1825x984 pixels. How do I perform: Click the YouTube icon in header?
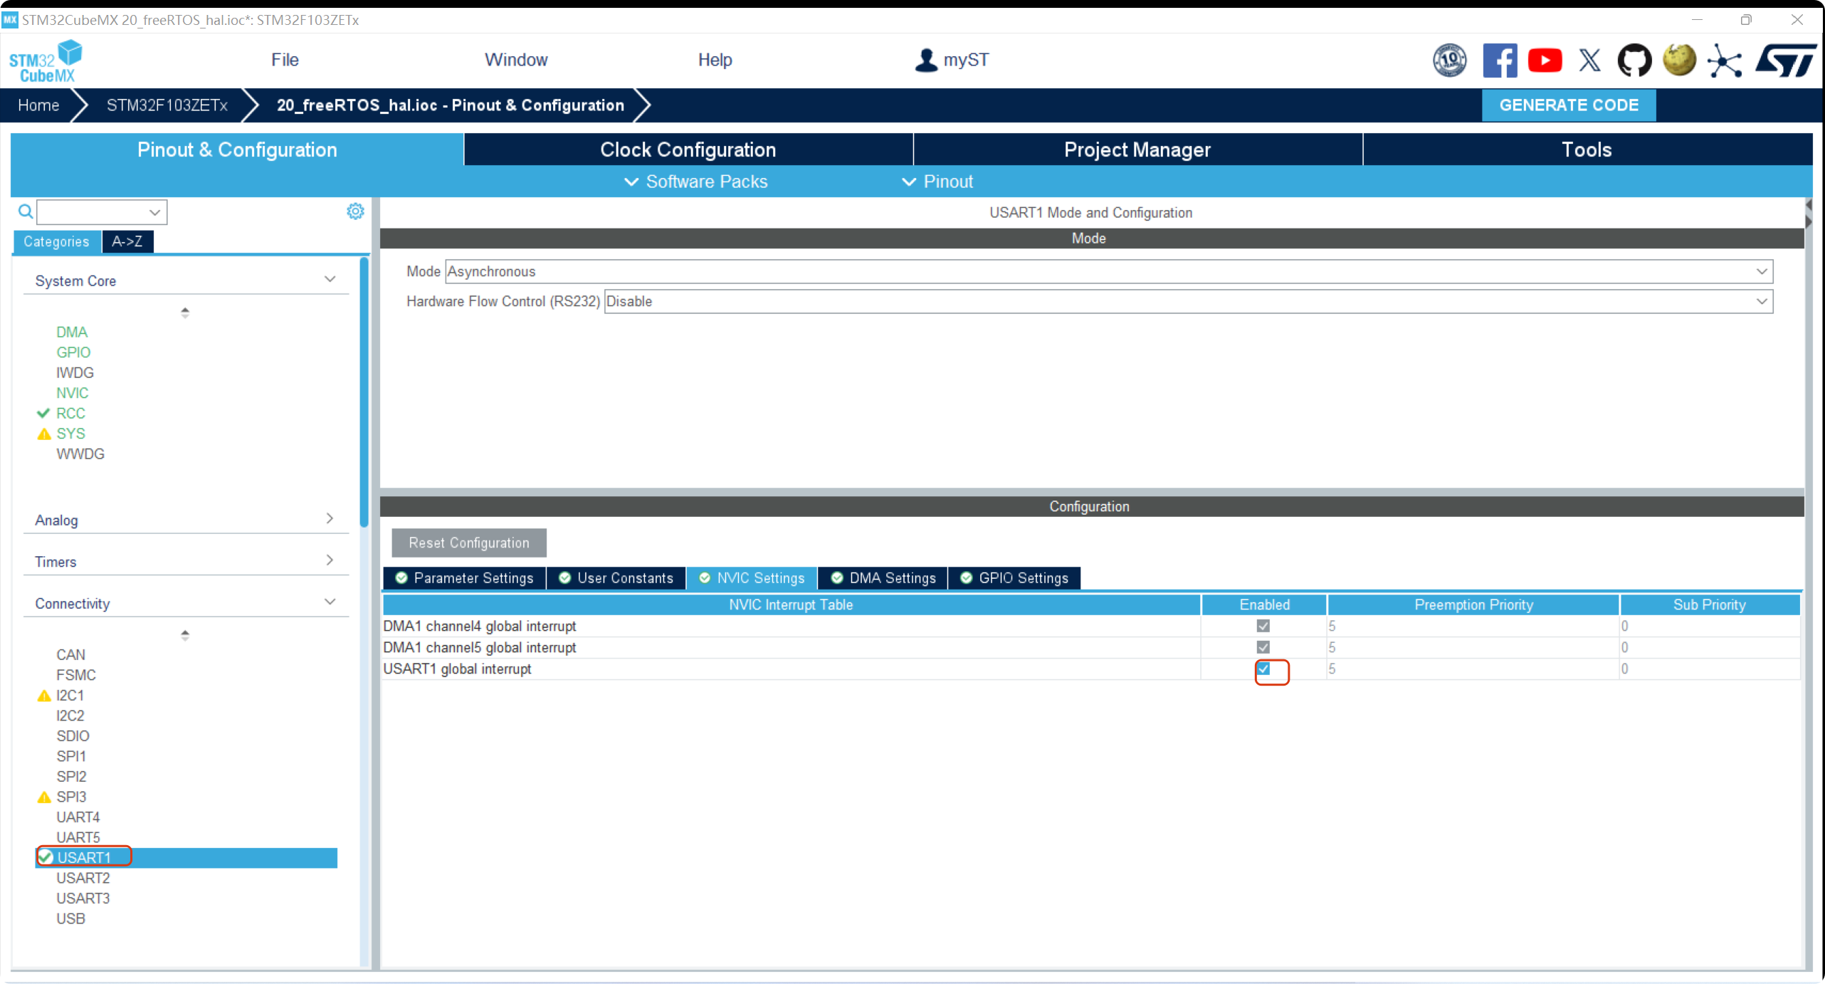click(1544, 61)
